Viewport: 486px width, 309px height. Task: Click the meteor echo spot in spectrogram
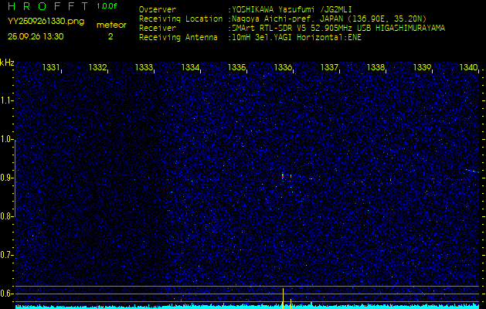(284, 176)
